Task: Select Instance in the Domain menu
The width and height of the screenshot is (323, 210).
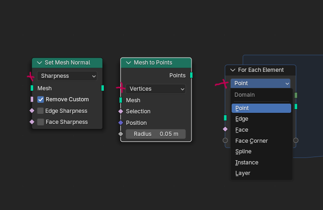Action: pos(261,163)
